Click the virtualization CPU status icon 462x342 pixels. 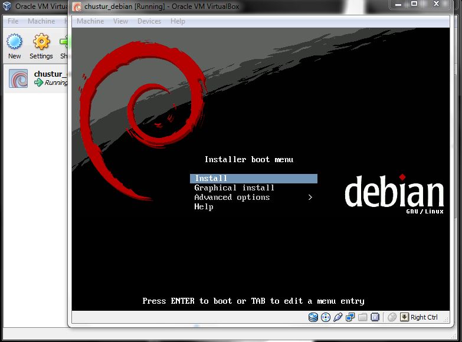point(375,317)
